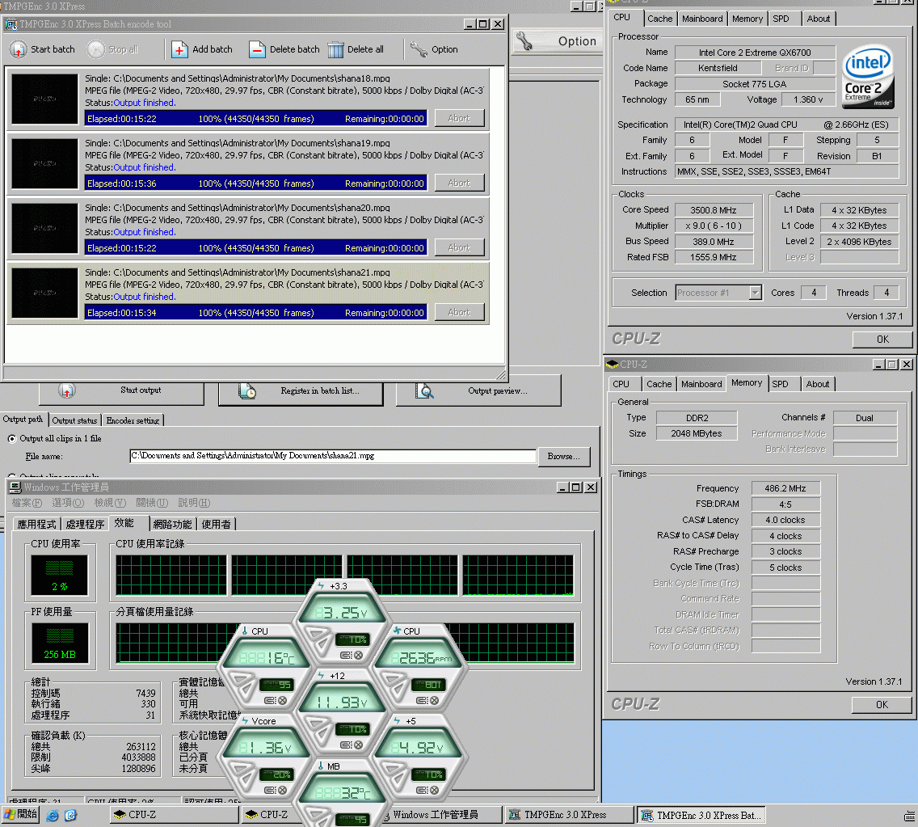Click the Delete batch icon
Viewport: 918px width, 827px height.
coord(257,50)
